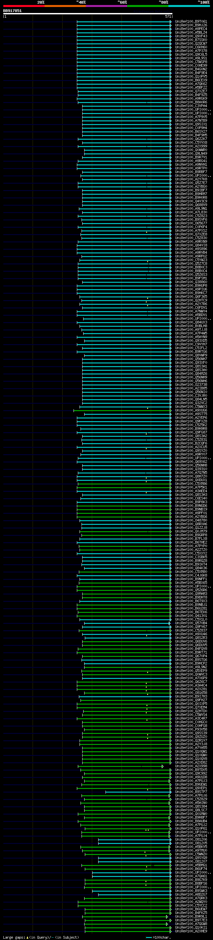213x940 pixels.
Task: Select the UniRef100_Q39310 label
Action: click(x=191, y=469)
